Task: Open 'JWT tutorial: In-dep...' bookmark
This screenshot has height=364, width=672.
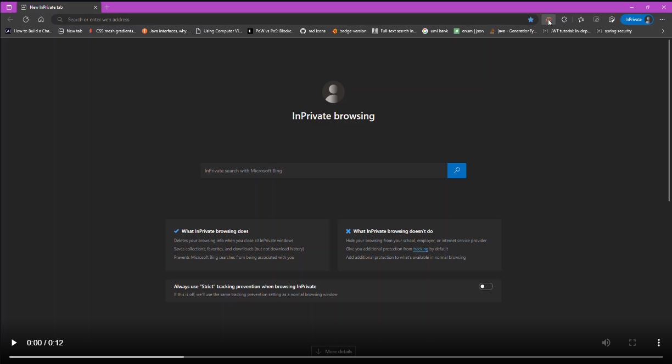Action: 567,31
